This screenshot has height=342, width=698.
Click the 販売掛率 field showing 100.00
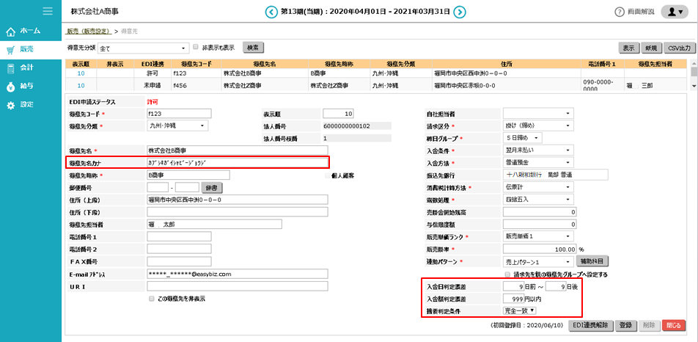click(x=540, y=249)
